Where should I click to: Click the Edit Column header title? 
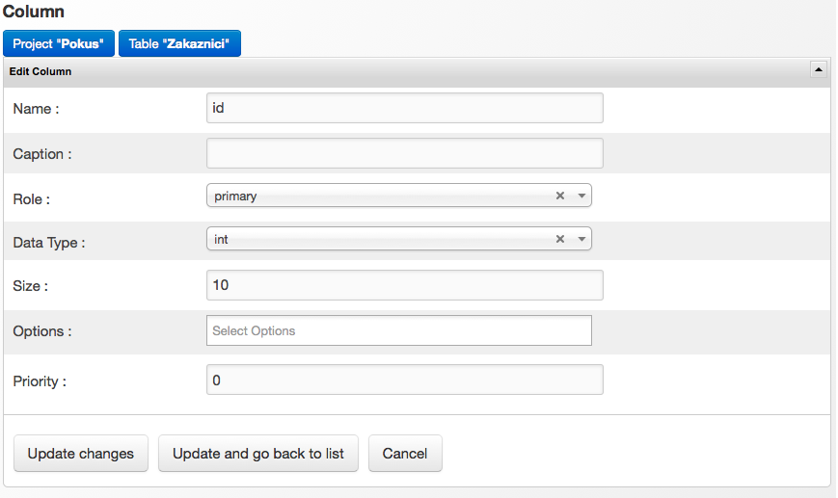click(41, 71)
